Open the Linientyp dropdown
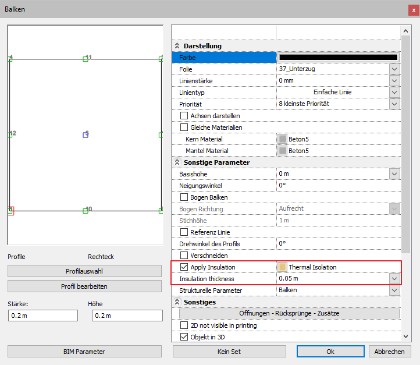Screen dimensions: 420x365 point(395,93)
